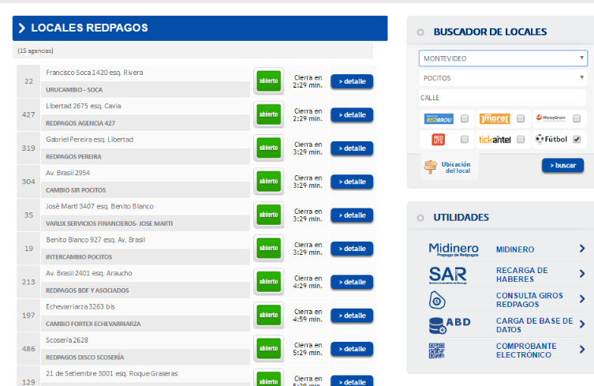Open detalle for Scosería 2628
The image size is (594, 386).
[352, 349]
